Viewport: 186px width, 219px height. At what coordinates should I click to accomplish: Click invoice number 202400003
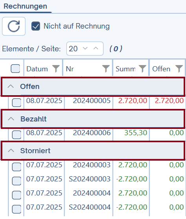[x=92, y=165]
